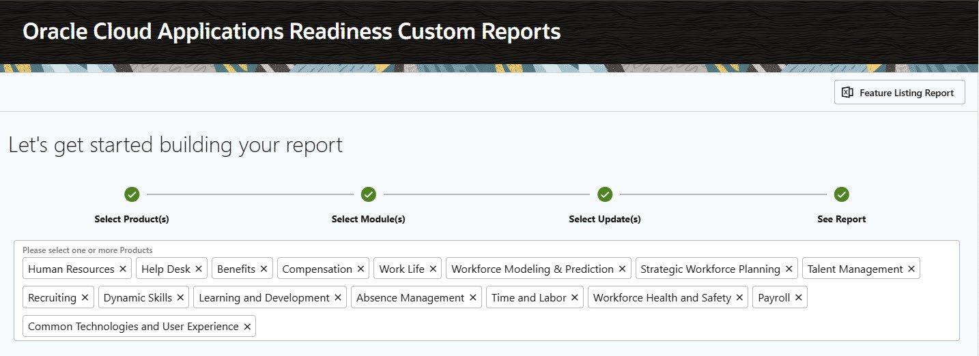Click the Payroll chip text
The width and height of the screenshot is (979, 356).
(x=774, y=297)
